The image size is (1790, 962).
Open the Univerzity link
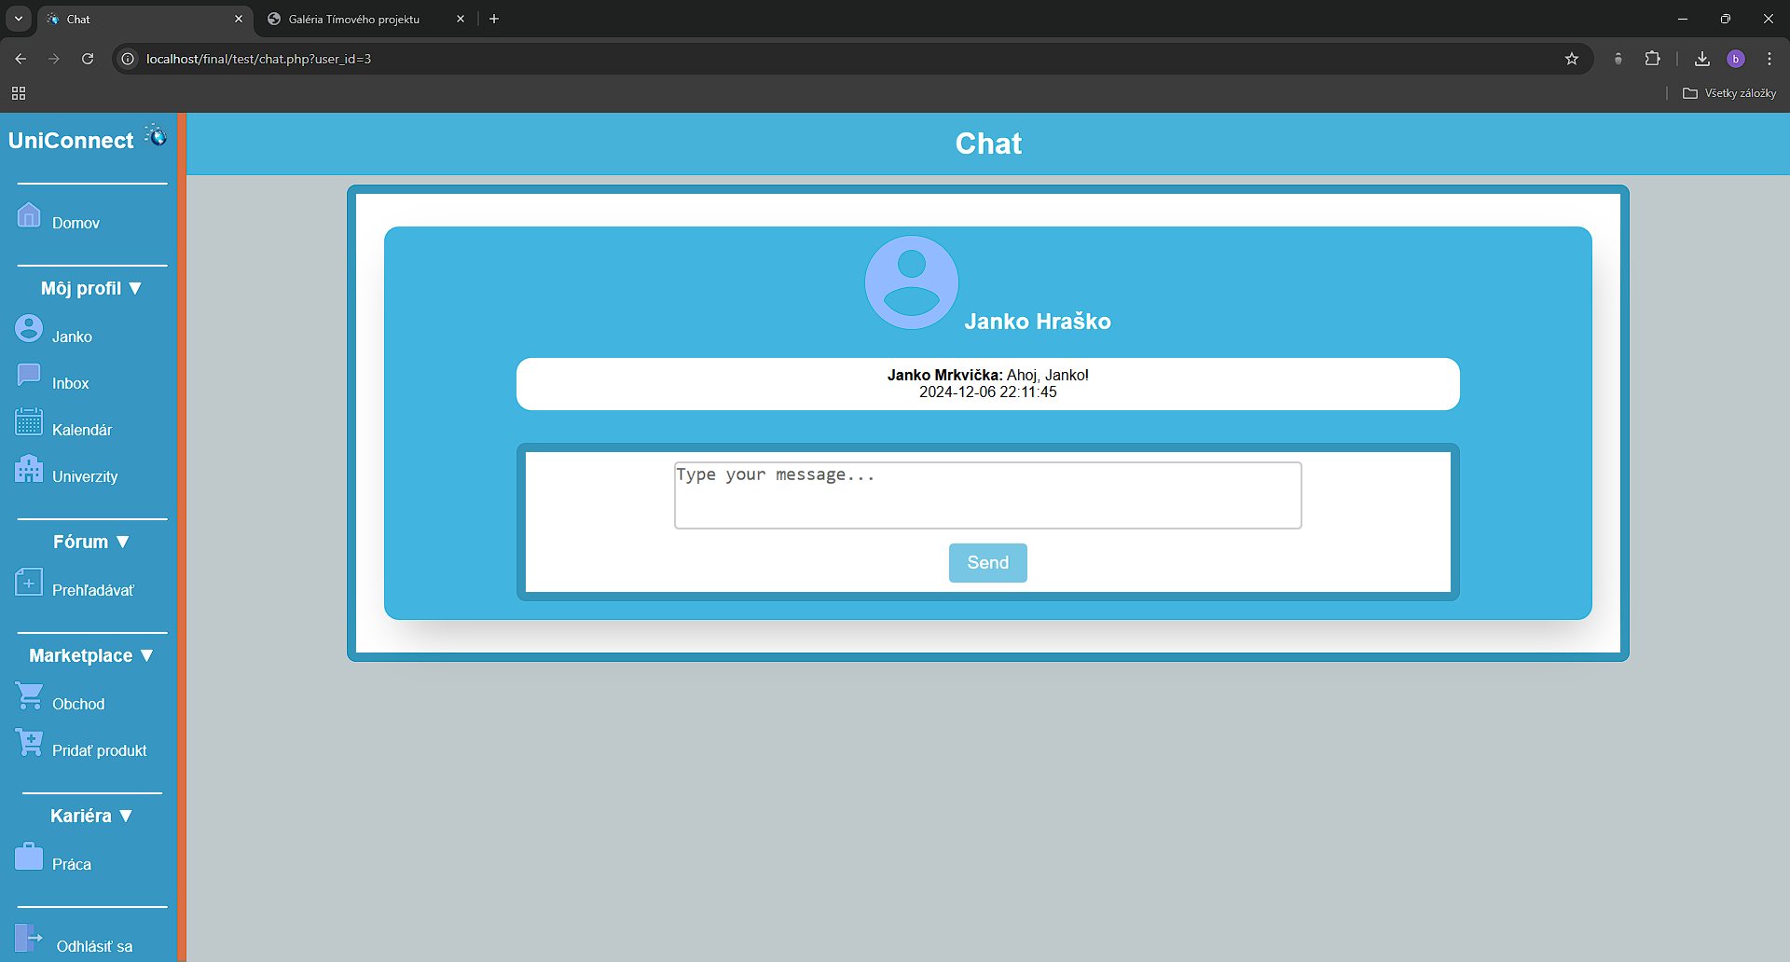click(85, 477)
